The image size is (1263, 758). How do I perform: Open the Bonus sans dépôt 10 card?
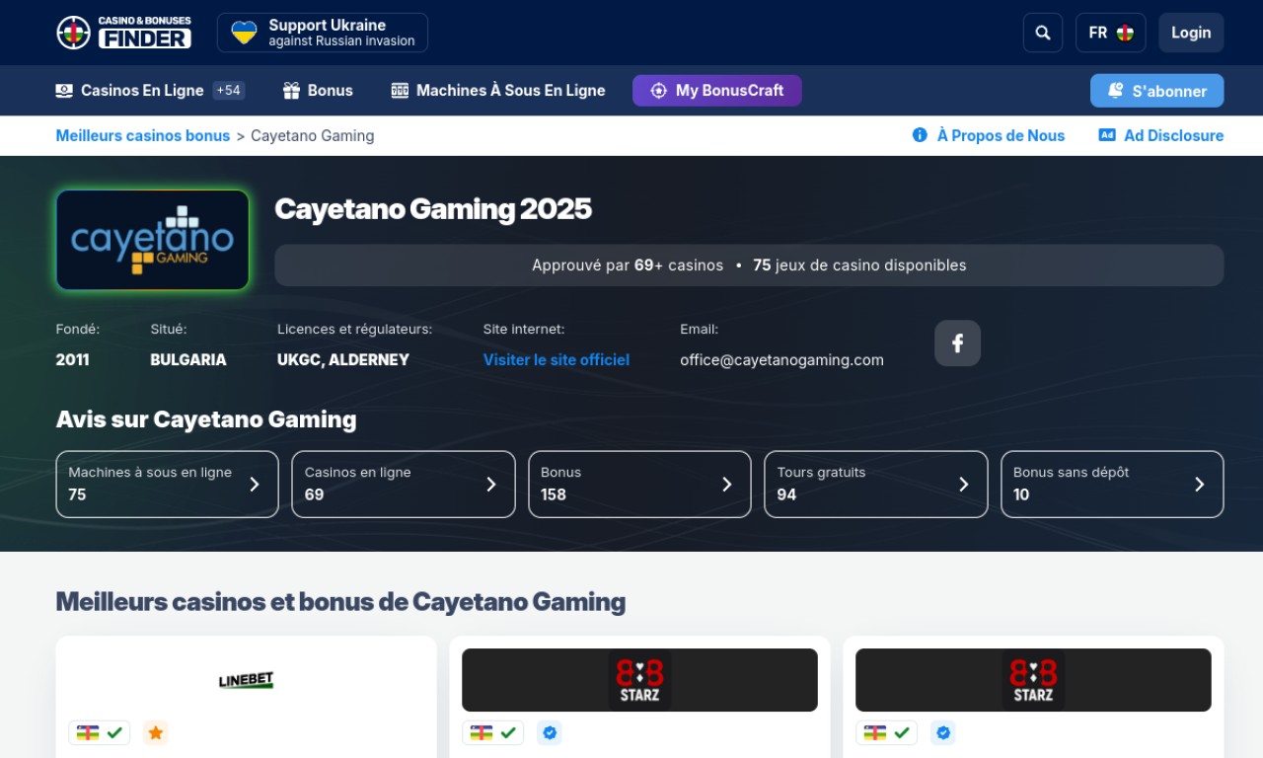(1112, 485)
